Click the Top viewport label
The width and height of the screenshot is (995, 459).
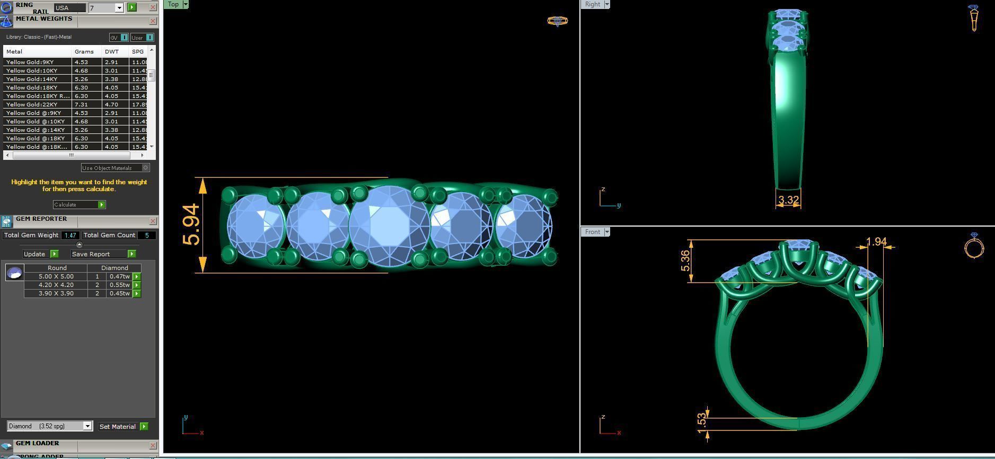[x=173, y=4]
